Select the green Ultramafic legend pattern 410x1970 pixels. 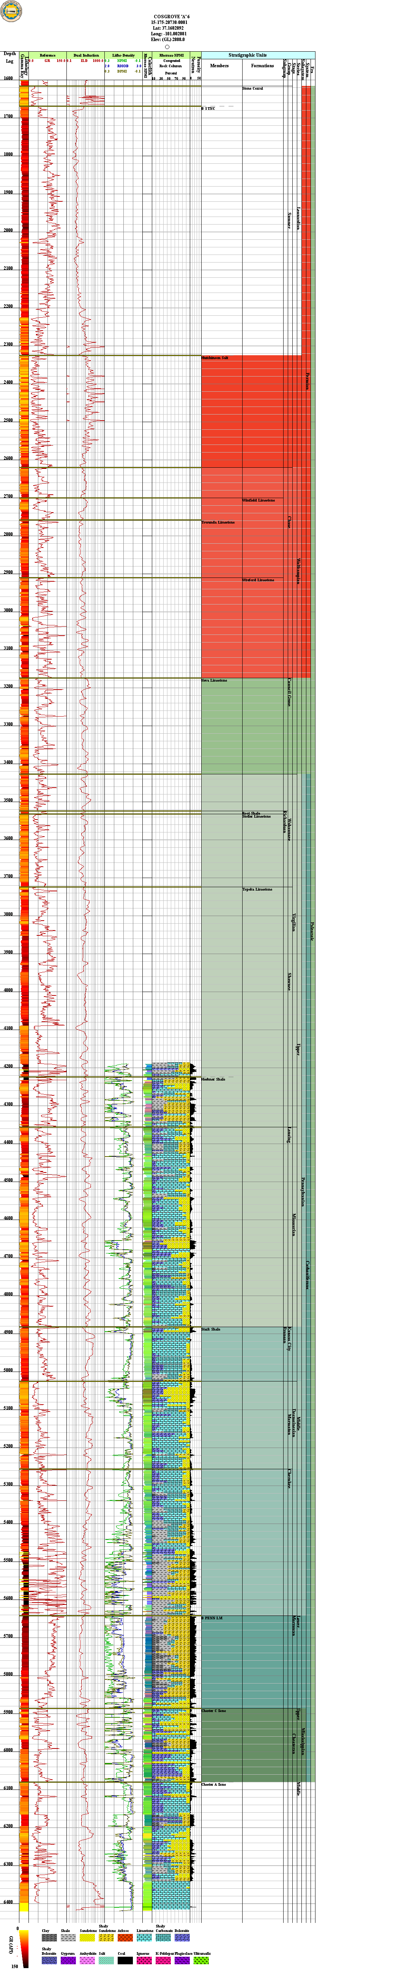tap(201, 1960)
